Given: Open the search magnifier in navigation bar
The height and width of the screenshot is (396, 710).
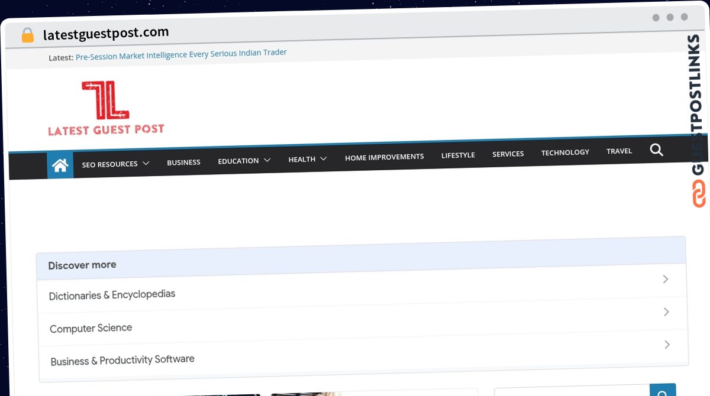Looking at the screenshot, I should tap(656, 150).
